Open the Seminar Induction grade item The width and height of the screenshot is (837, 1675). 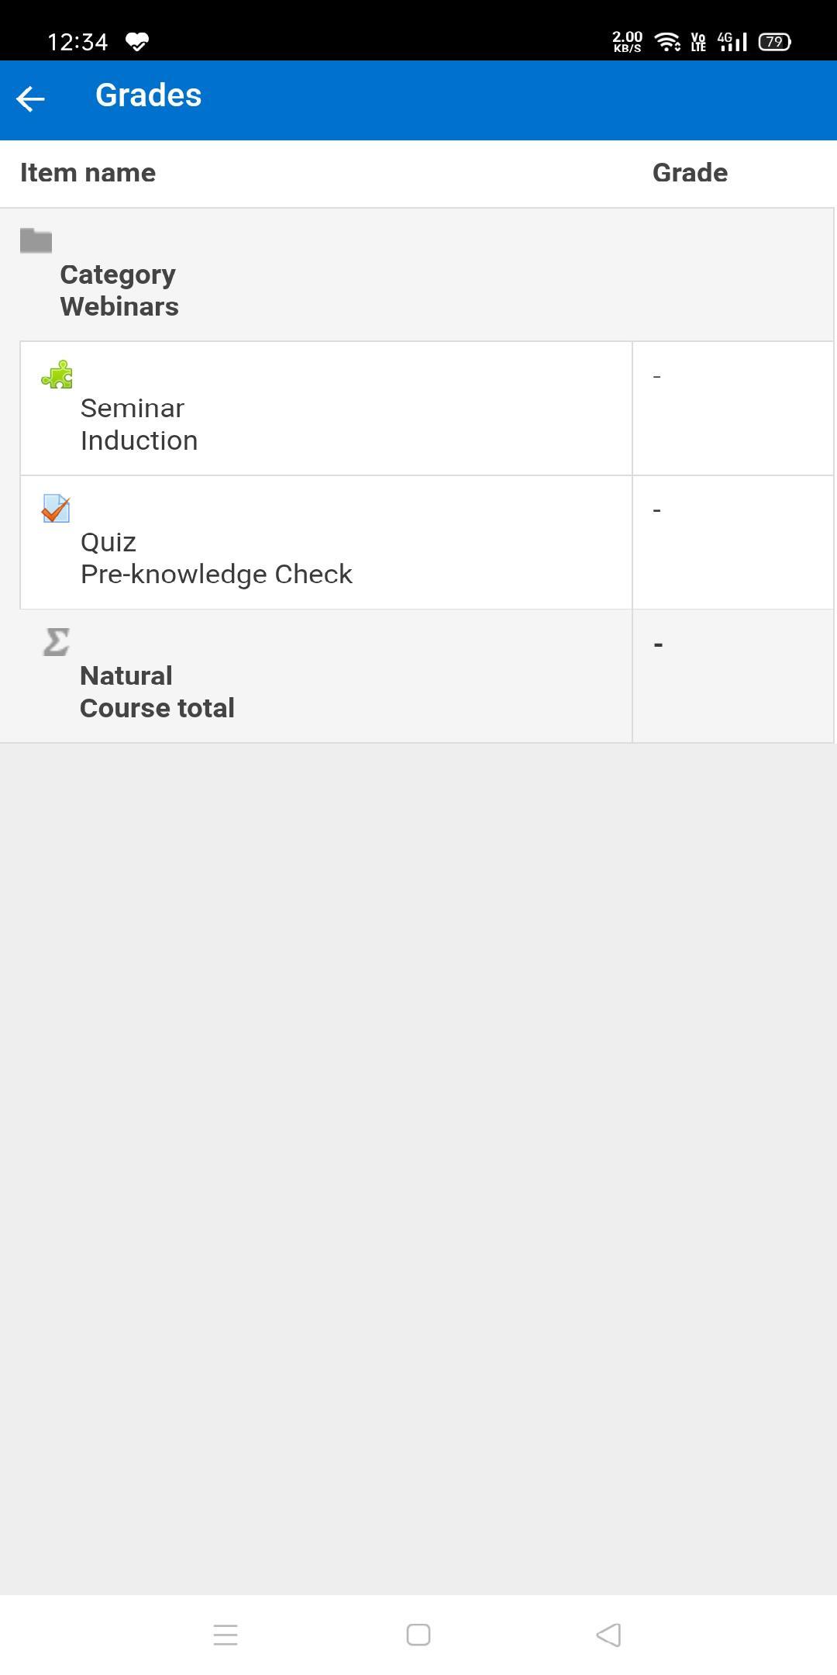(326, 409)
